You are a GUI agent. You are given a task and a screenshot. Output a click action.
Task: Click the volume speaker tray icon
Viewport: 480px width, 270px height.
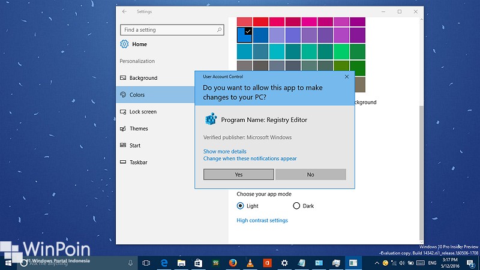coord(402,263)
